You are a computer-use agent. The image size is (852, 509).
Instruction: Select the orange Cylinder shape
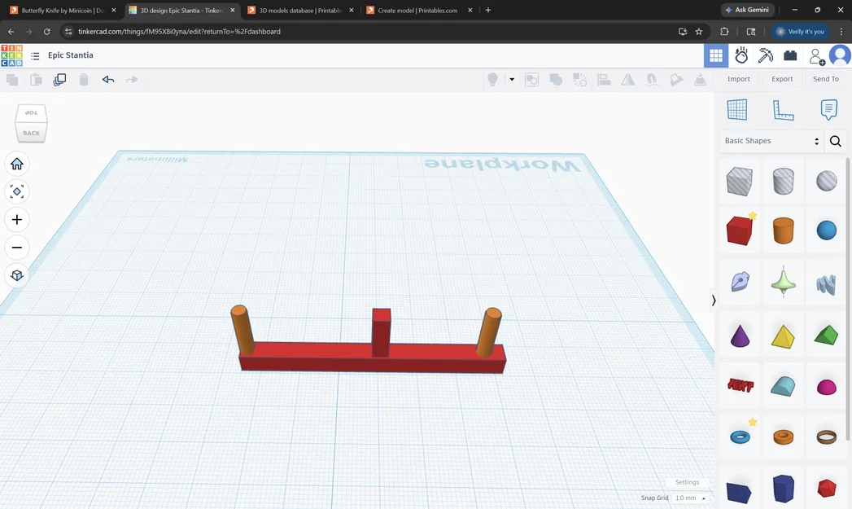783,230
